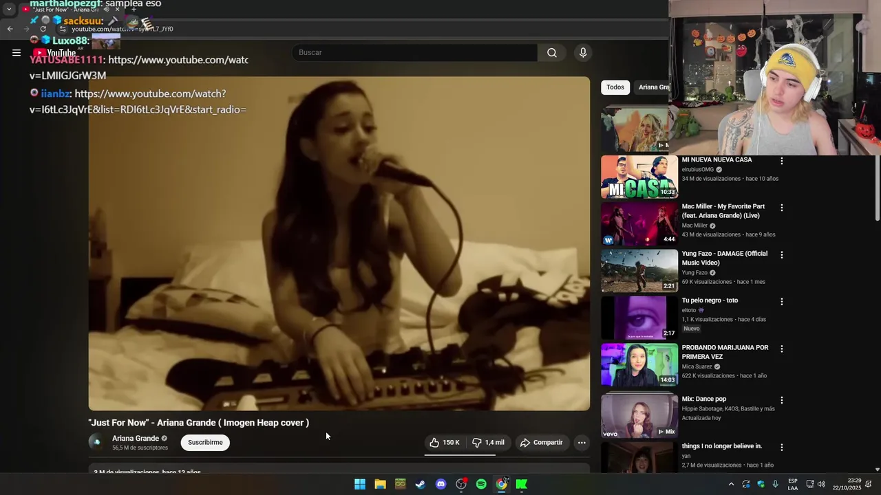Click the Windows Security tray icon
This screenshot has width=881, height=495.
(761, 484)
